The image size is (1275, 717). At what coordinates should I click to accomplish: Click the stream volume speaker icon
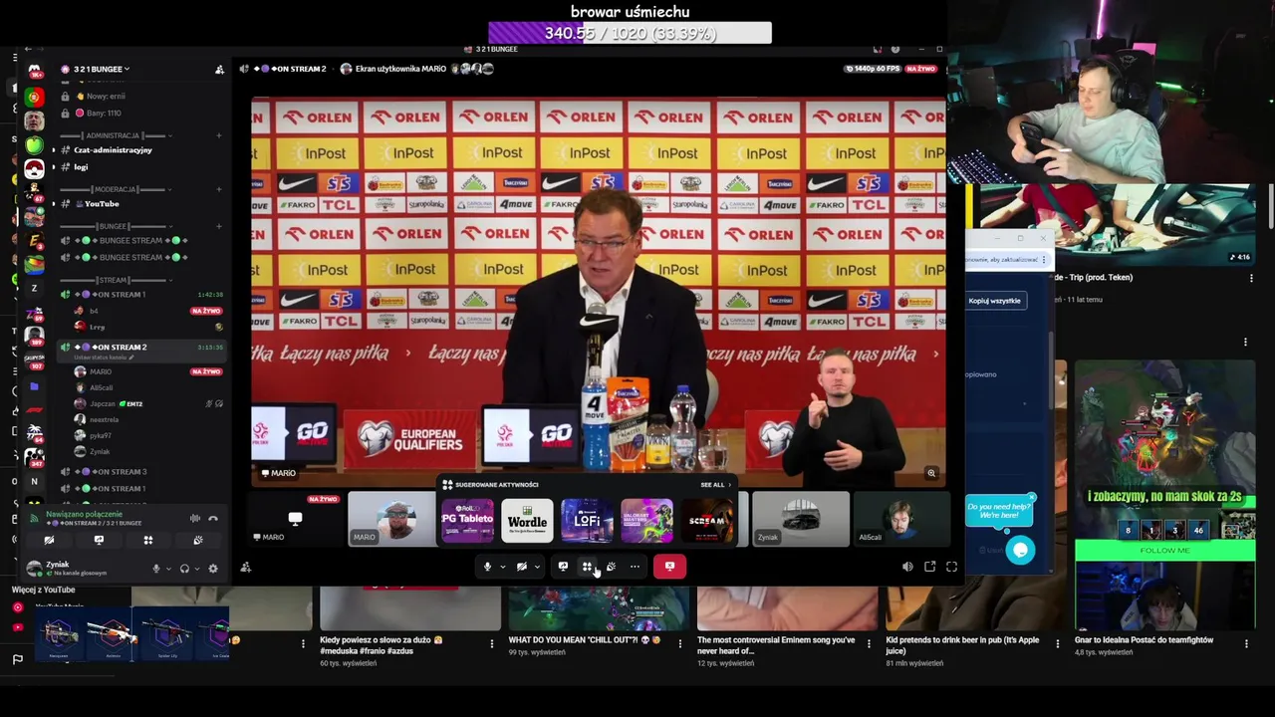[x=907, y=567]
